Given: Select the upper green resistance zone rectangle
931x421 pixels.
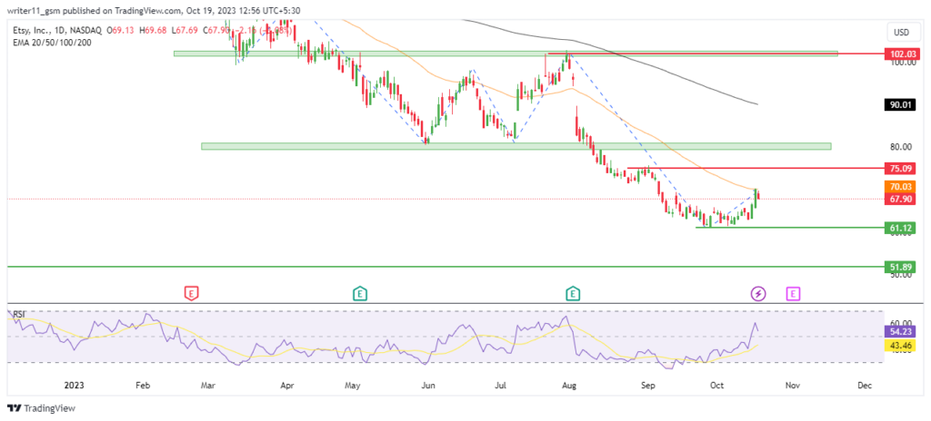Looking at the screenshot, I should (x=506, y=54).
